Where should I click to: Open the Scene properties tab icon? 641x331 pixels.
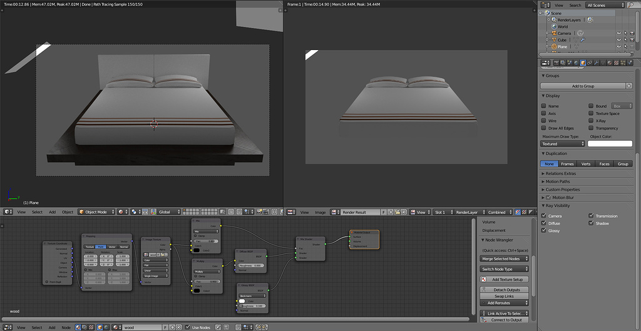(570, 63)
